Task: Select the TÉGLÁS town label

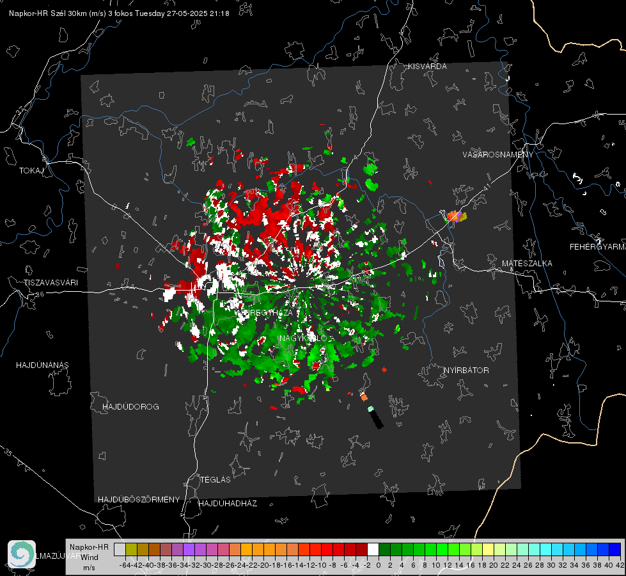Action: (215, 480)
